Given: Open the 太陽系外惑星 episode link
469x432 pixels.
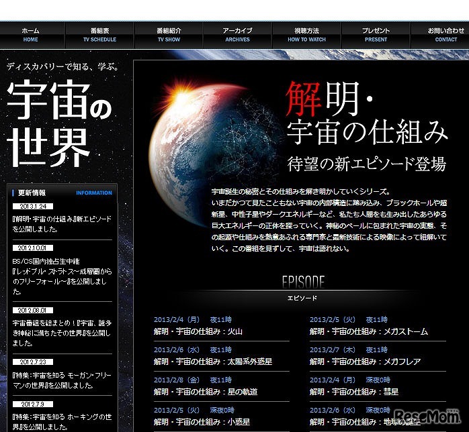Looking at the screenshot, I should (213, 362).
